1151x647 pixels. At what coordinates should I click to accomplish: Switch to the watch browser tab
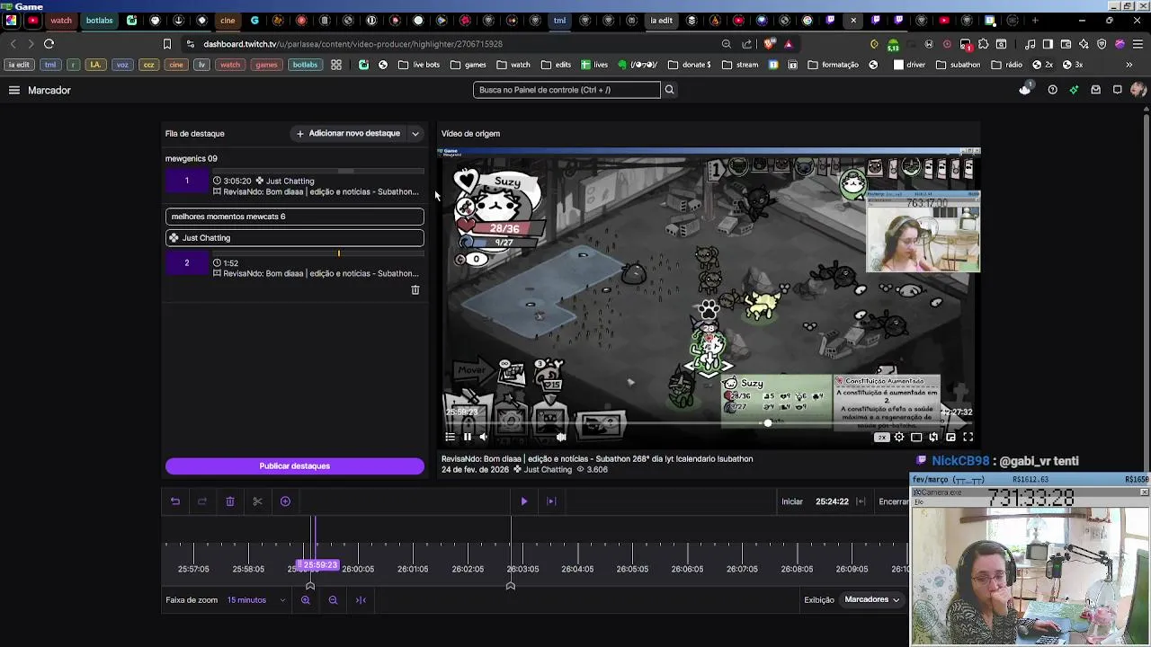point(61,21)
